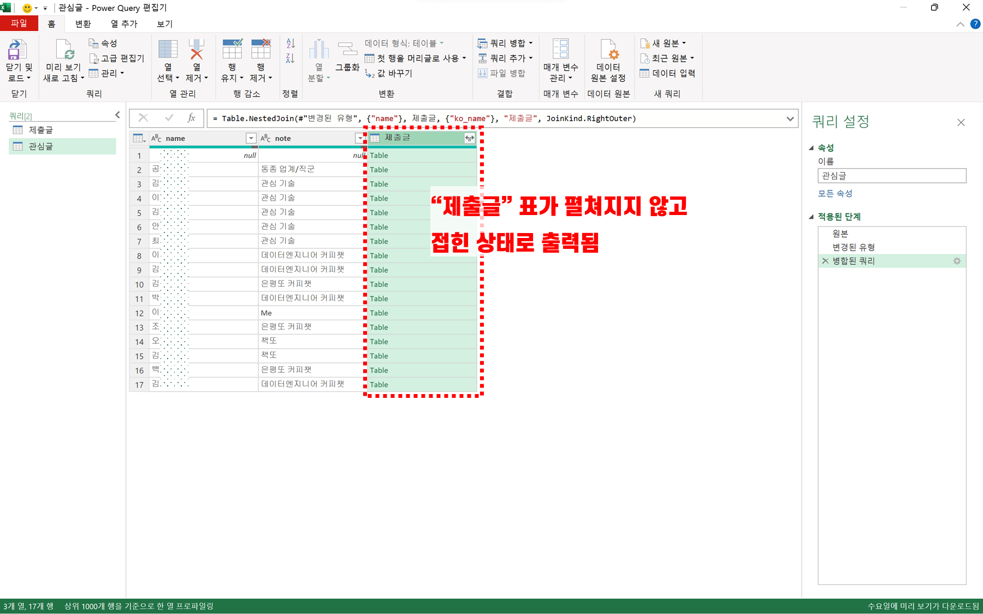Screen dimensions: 983x614
Task: Click the query name field containing 관심글
Action: (x=891, y=176)
